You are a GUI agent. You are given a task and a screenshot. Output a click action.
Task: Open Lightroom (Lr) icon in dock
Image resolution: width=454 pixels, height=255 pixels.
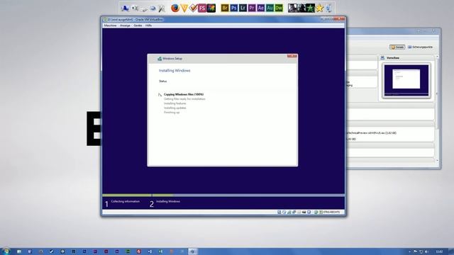[243, 8]
